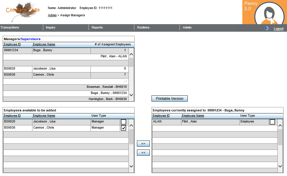Image resolution: width=287 pixels, height=176 pixels.
Task: Uncheck the Cannon, Chris checkbox
Action: [124, 128]
